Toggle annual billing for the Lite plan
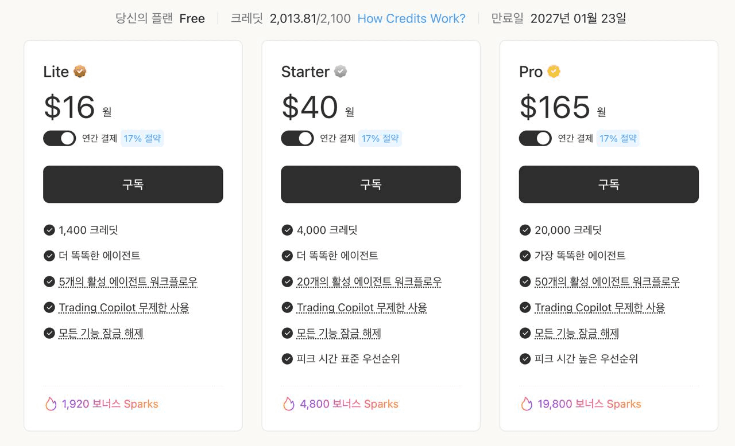735x446 pixels. coord(60,138)
